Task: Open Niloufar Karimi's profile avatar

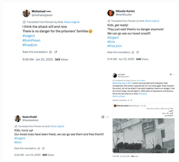Action: click(111, 13)
